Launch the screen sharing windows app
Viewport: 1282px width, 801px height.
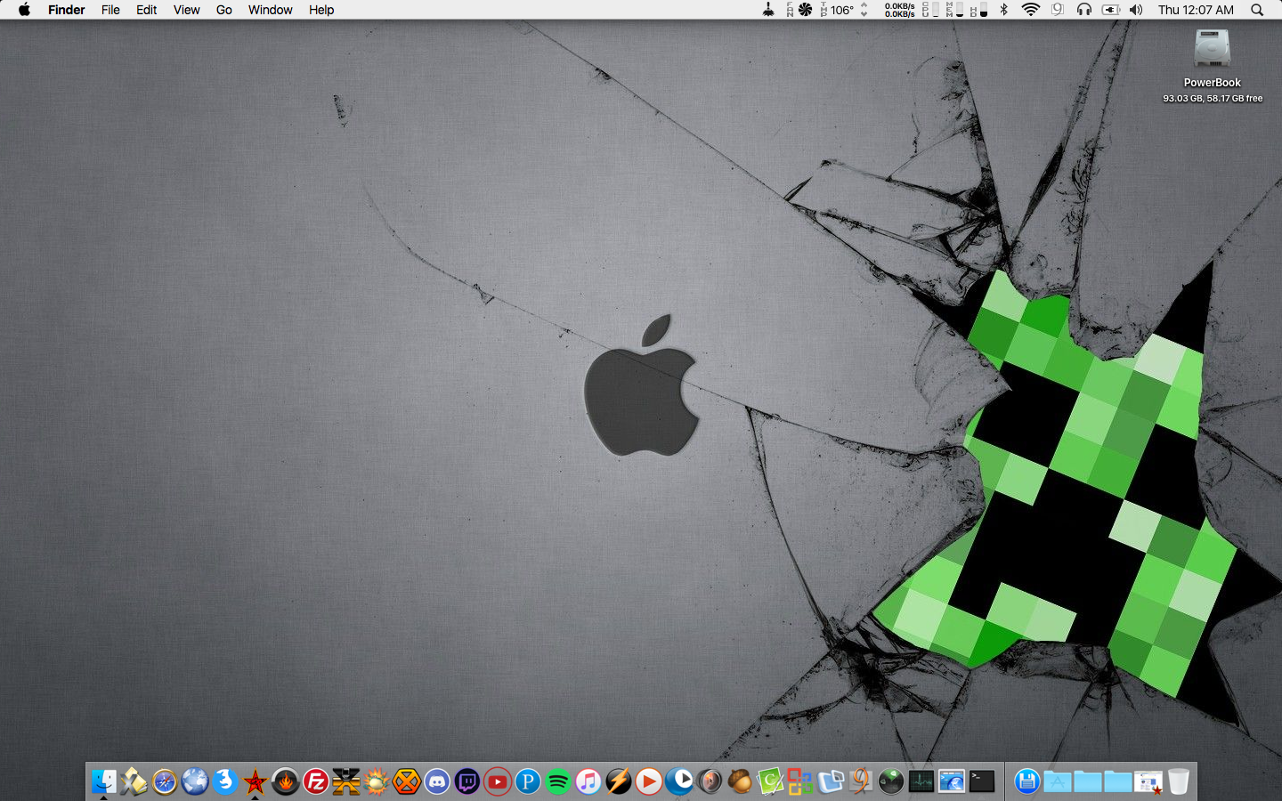[831, 781]
